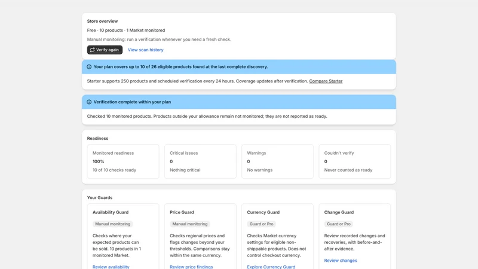The image size is (478, 269).
Task: Click 'Your plan covers up to 10 of 26' text
Action: tap(181, 67)
